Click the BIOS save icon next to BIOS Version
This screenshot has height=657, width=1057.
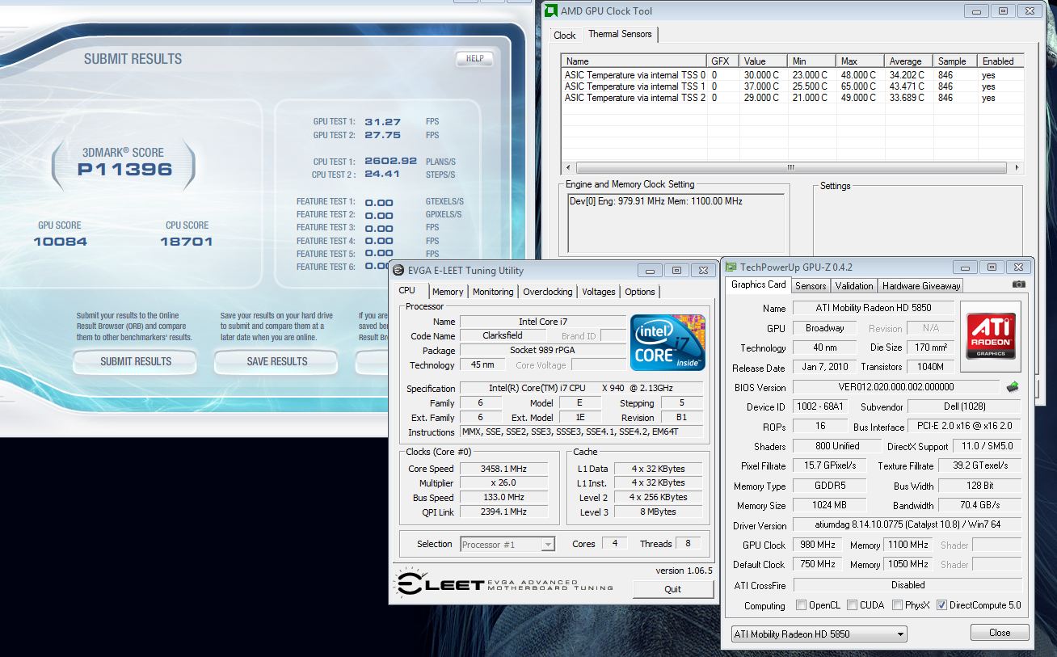tap(1012, 387)
